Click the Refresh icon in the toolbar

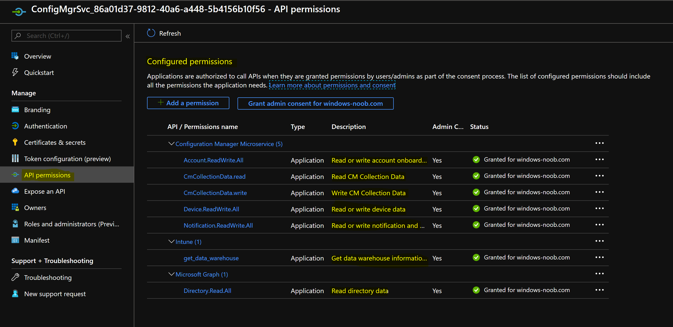[151, 33]
